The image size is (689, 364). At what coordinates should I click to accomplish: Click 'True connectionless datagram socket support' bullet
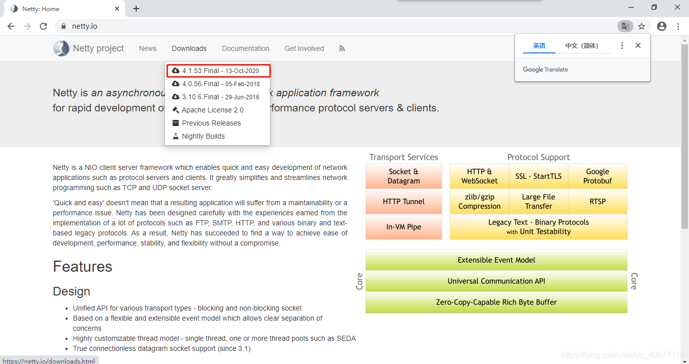tap(161, 348)
